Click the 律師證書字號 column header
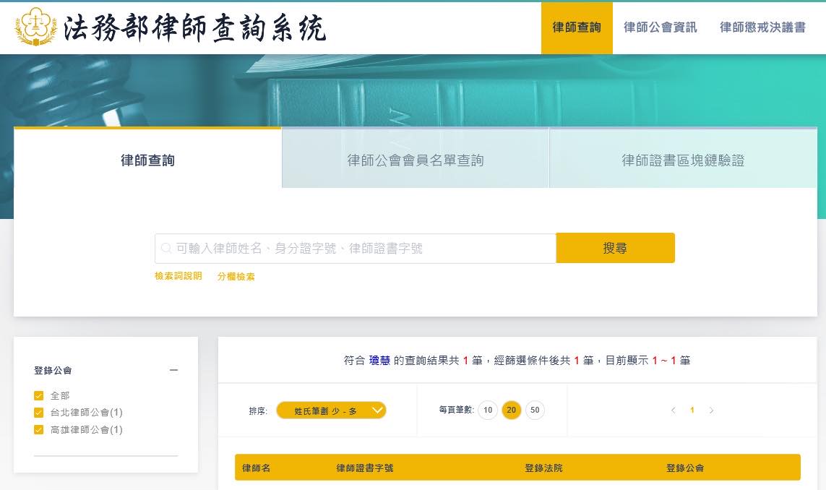The width and height of the screenshot is (826, 490). click(364, 468)
